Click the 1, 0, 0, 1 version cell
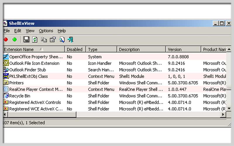This screenshot has height=146, width=234. pyautogui.click(x=176, y=77)
